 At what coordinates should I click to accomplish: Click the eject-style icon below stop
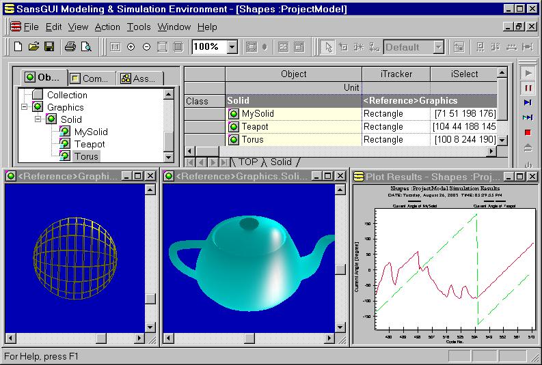point(528,148)
